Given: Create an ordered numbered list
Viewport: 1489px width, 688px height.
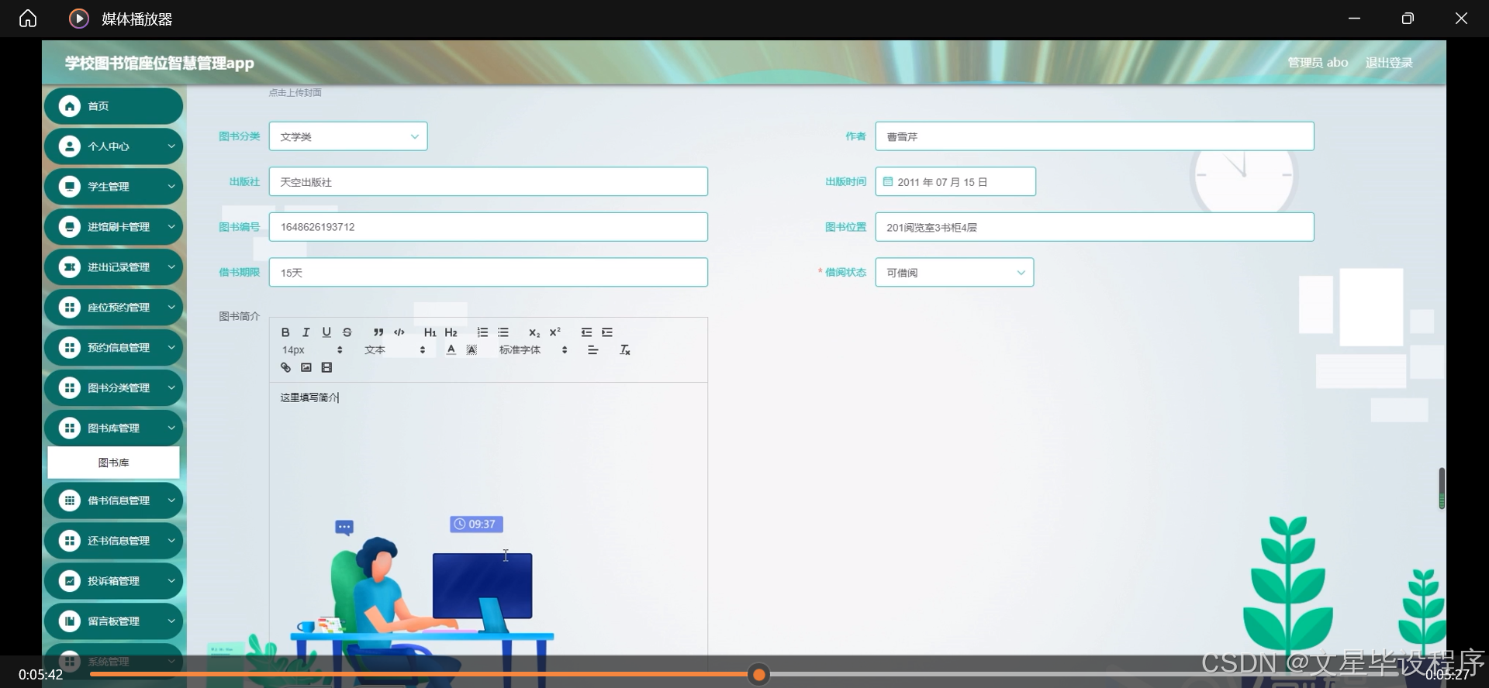Looking at the screenshot, I should (482, 332).
